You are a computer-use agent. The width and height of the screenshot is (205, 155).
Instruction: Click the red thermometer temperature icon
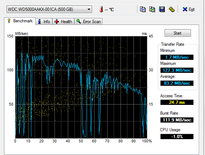[x=101, y=9]
